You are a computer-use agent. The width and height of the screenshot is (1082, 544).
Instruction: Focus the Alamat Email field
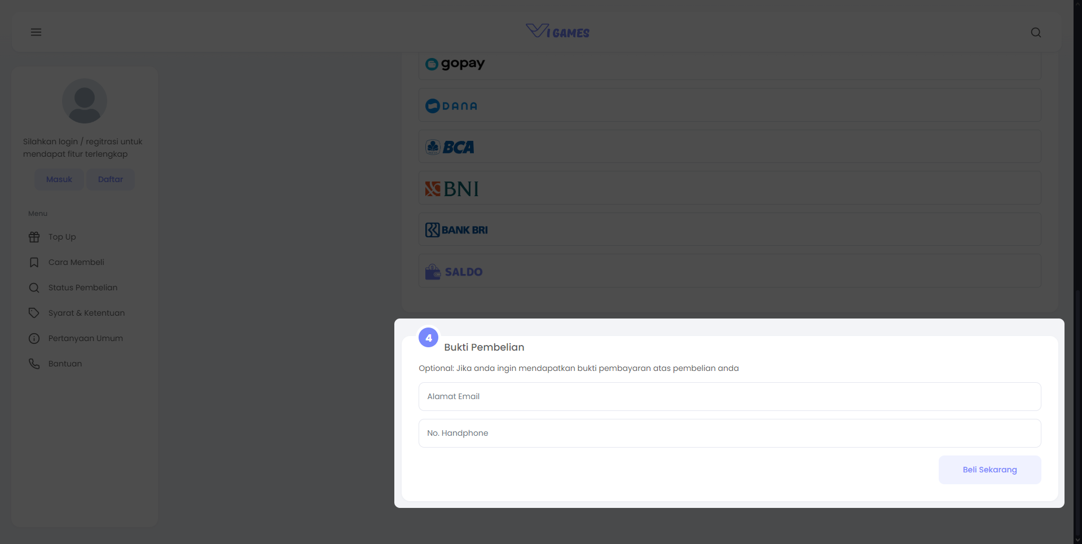[729, 396]
